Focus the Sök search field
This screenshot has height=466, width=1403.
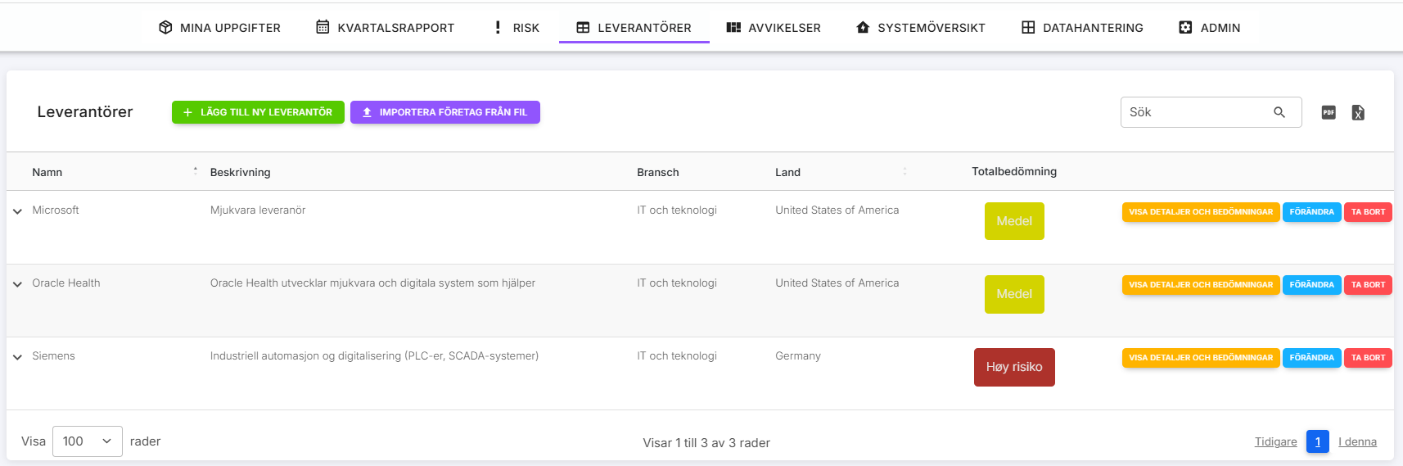[x=1195, y=112]
